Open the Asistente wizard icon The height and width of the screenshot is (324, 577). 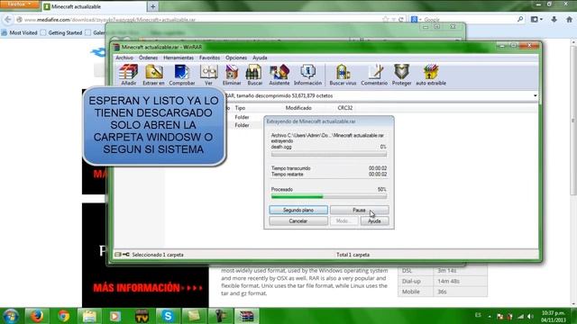(279, 75)
